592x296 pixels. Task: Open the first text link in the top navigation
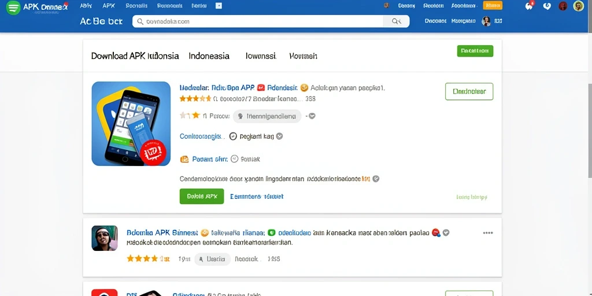coord(86,6)
